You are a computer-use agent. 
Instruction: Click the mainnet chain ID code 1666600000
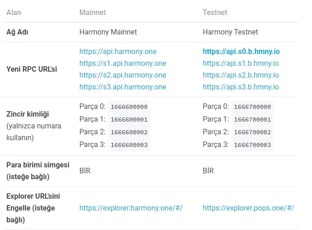(x=129, y=107)
